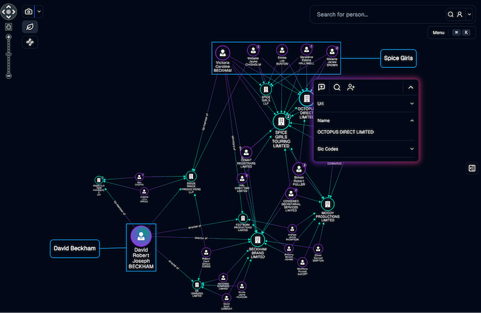Viewport: 481px width, 313px height.
Task: Click the Search for person field
Action: [x=378, y=14]
